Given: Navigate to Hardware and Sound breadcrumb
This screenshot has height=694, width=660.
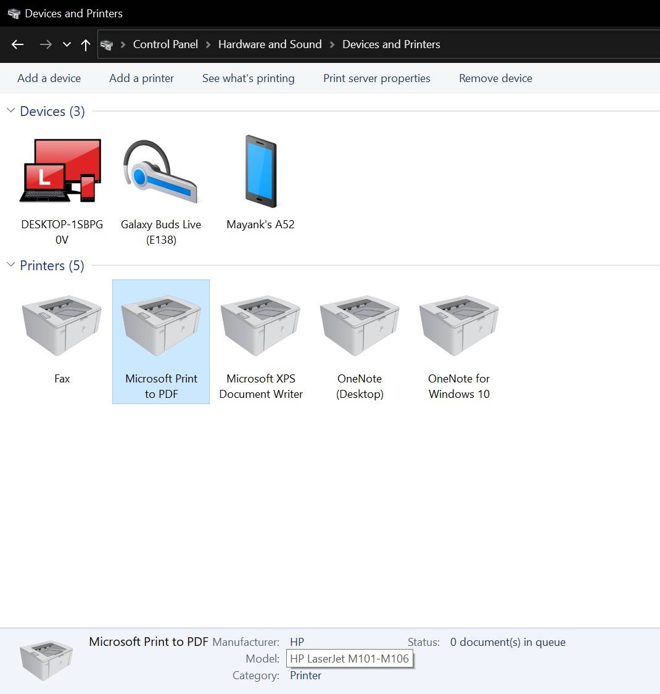Looking at the screenshot, I should click(270, 44).
